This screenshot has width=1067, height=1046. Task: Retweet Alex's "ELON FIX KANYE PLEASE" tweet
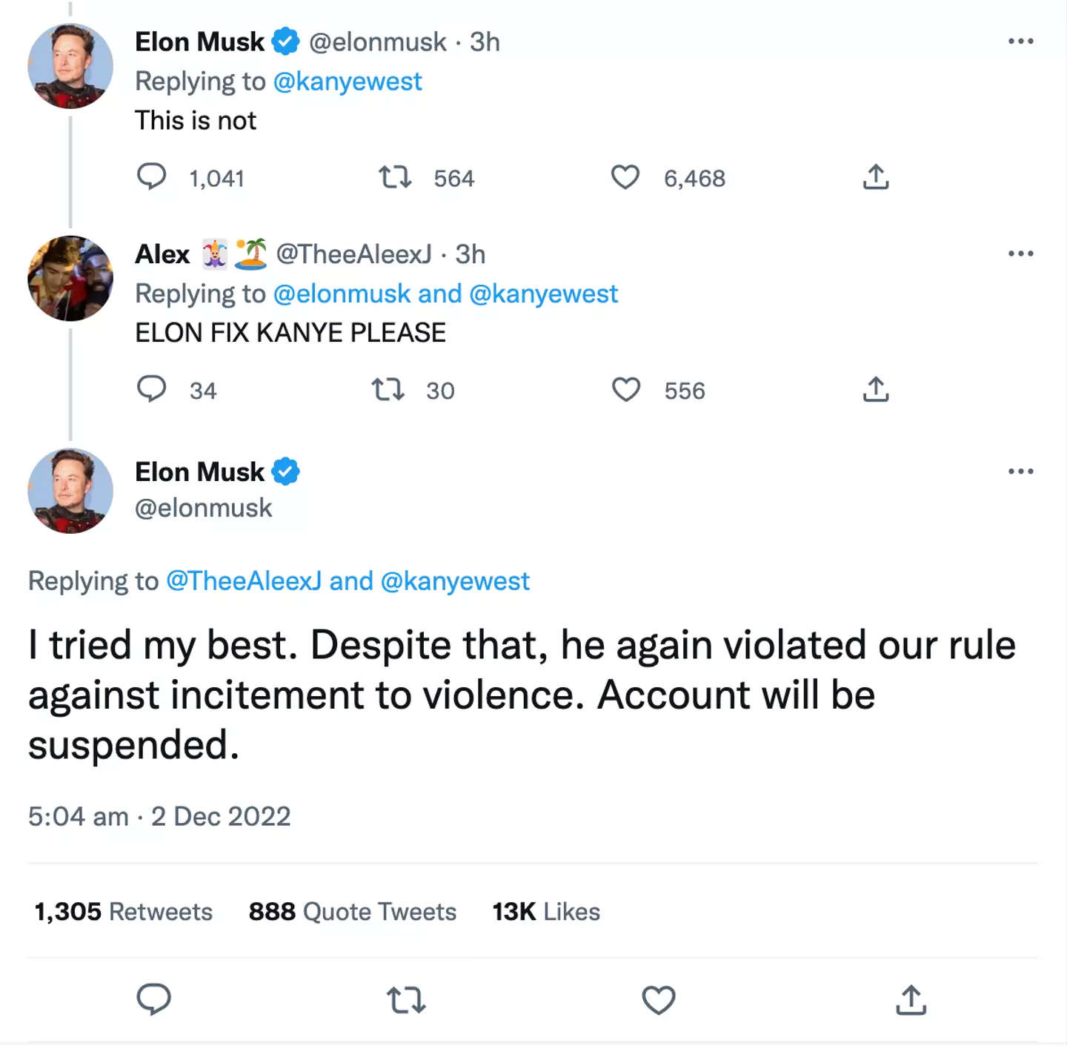click(388, 390)
